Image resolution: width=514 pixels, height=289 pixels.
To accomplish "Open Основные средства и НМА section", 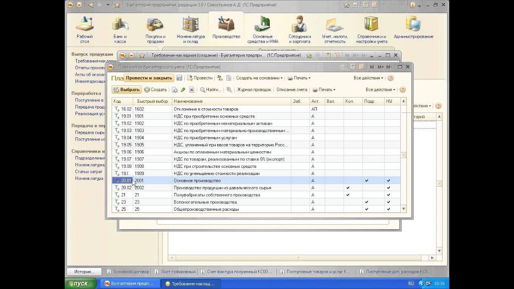I will point(263,30).
